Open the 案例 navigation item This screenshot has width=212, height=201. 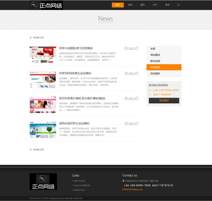tap(130, 5)
